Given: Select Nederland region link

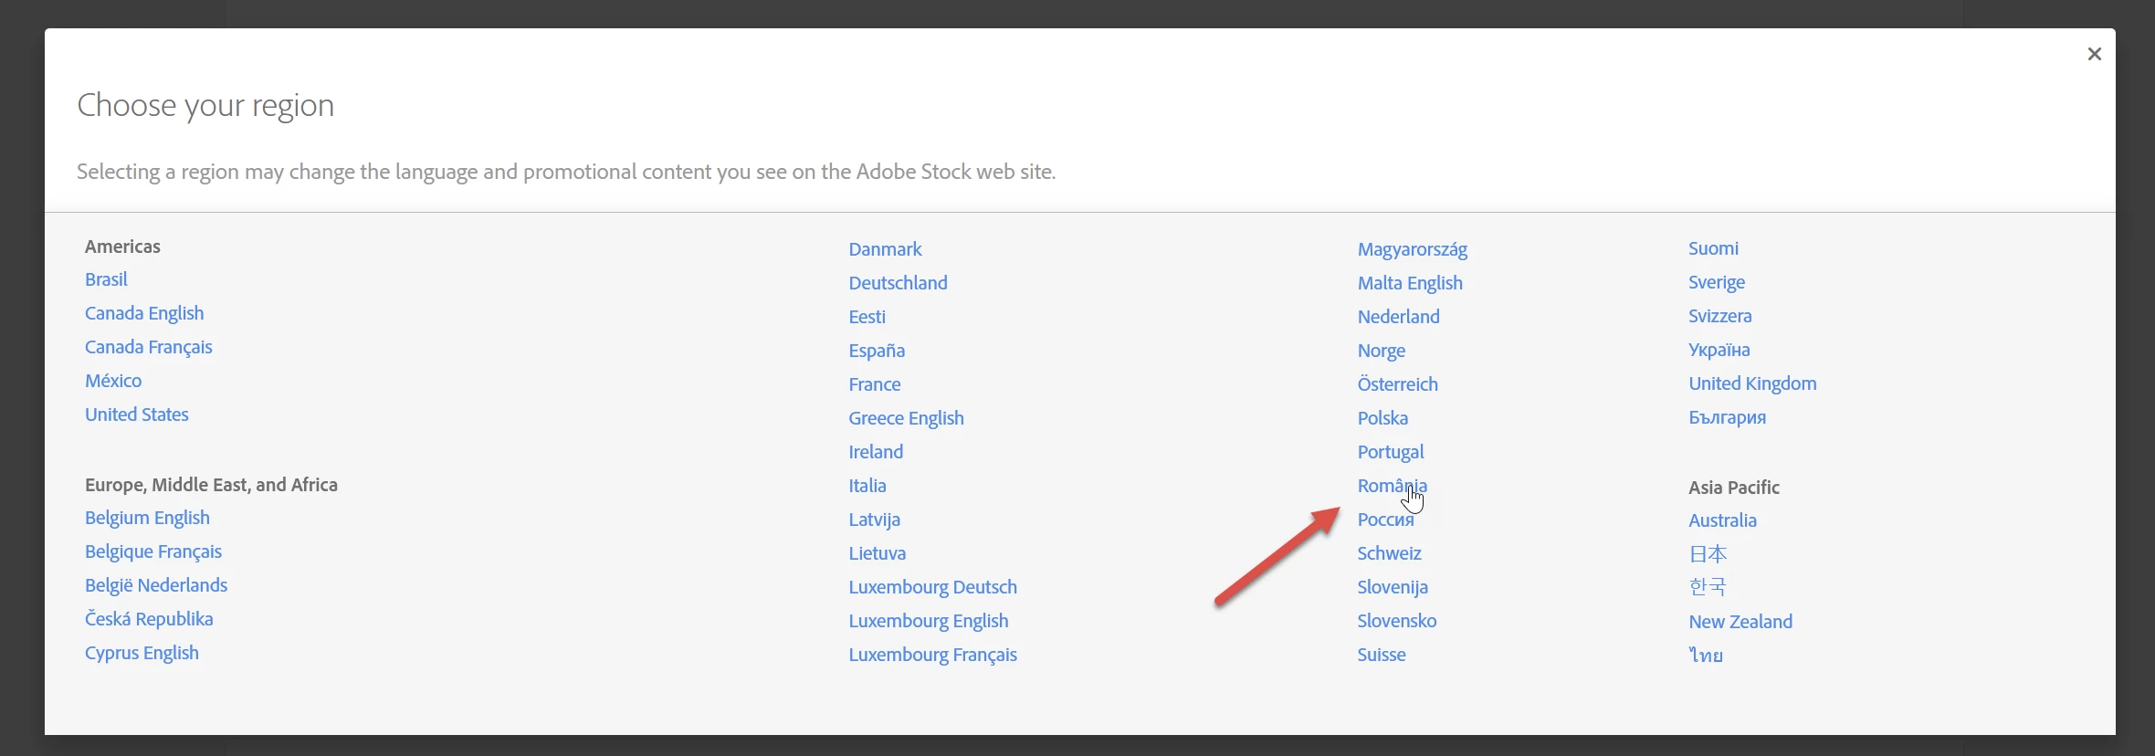Looking at the screenshot, I should [x=1398, y=317].
